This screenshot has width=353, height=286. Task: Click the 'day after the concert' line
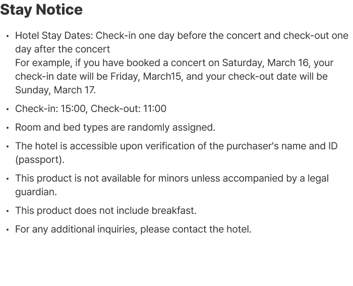pos(63,49)
